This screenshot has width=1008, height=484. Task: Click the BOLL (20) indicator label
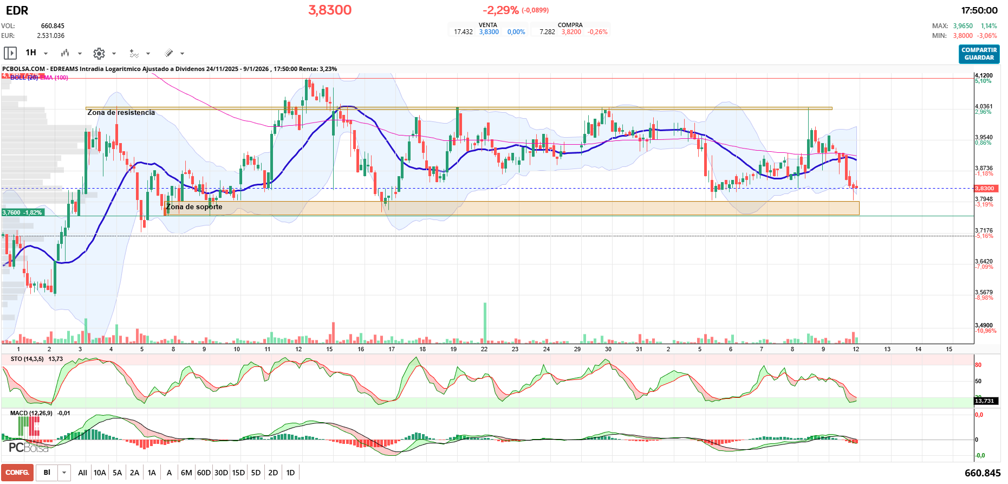point(24,78)
